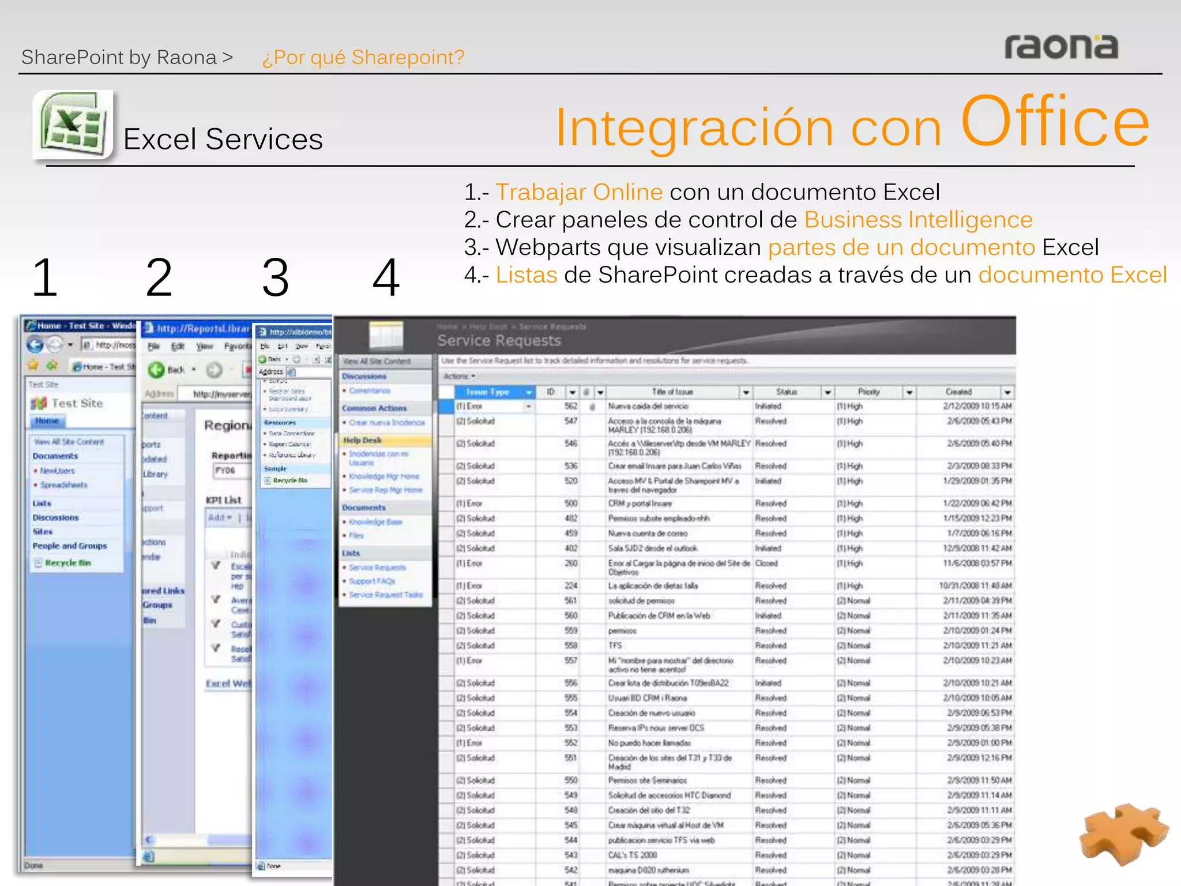
Task: Click the raona logo
Action: click(x=1061, y=47)
